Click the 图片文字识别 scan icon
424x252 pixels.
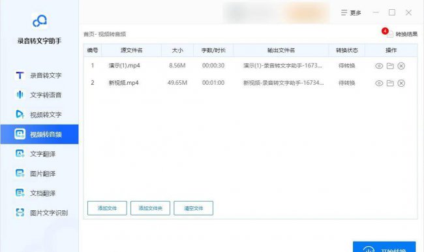click(x=20, y=213)
